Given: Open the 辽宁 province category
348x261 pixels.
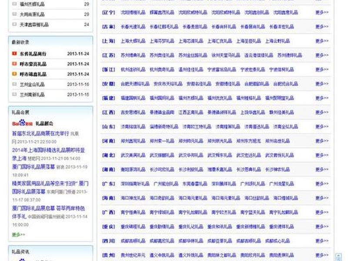Looking at the screenshot, I should [108, 13].
